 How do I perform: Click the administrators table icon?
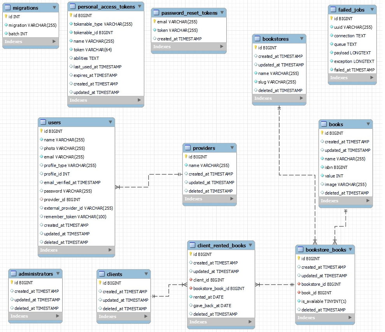click(14, 273)
